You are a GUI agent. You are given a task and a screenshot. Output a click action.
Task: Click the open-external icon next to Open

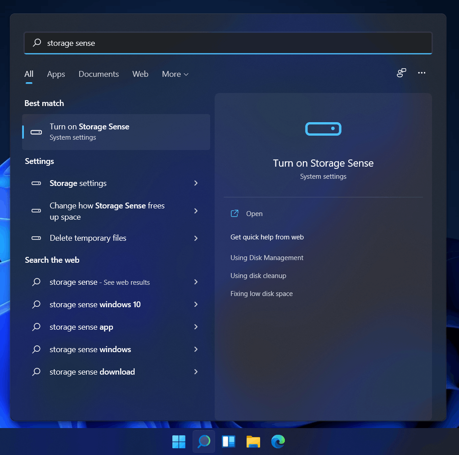pos(234,214)
